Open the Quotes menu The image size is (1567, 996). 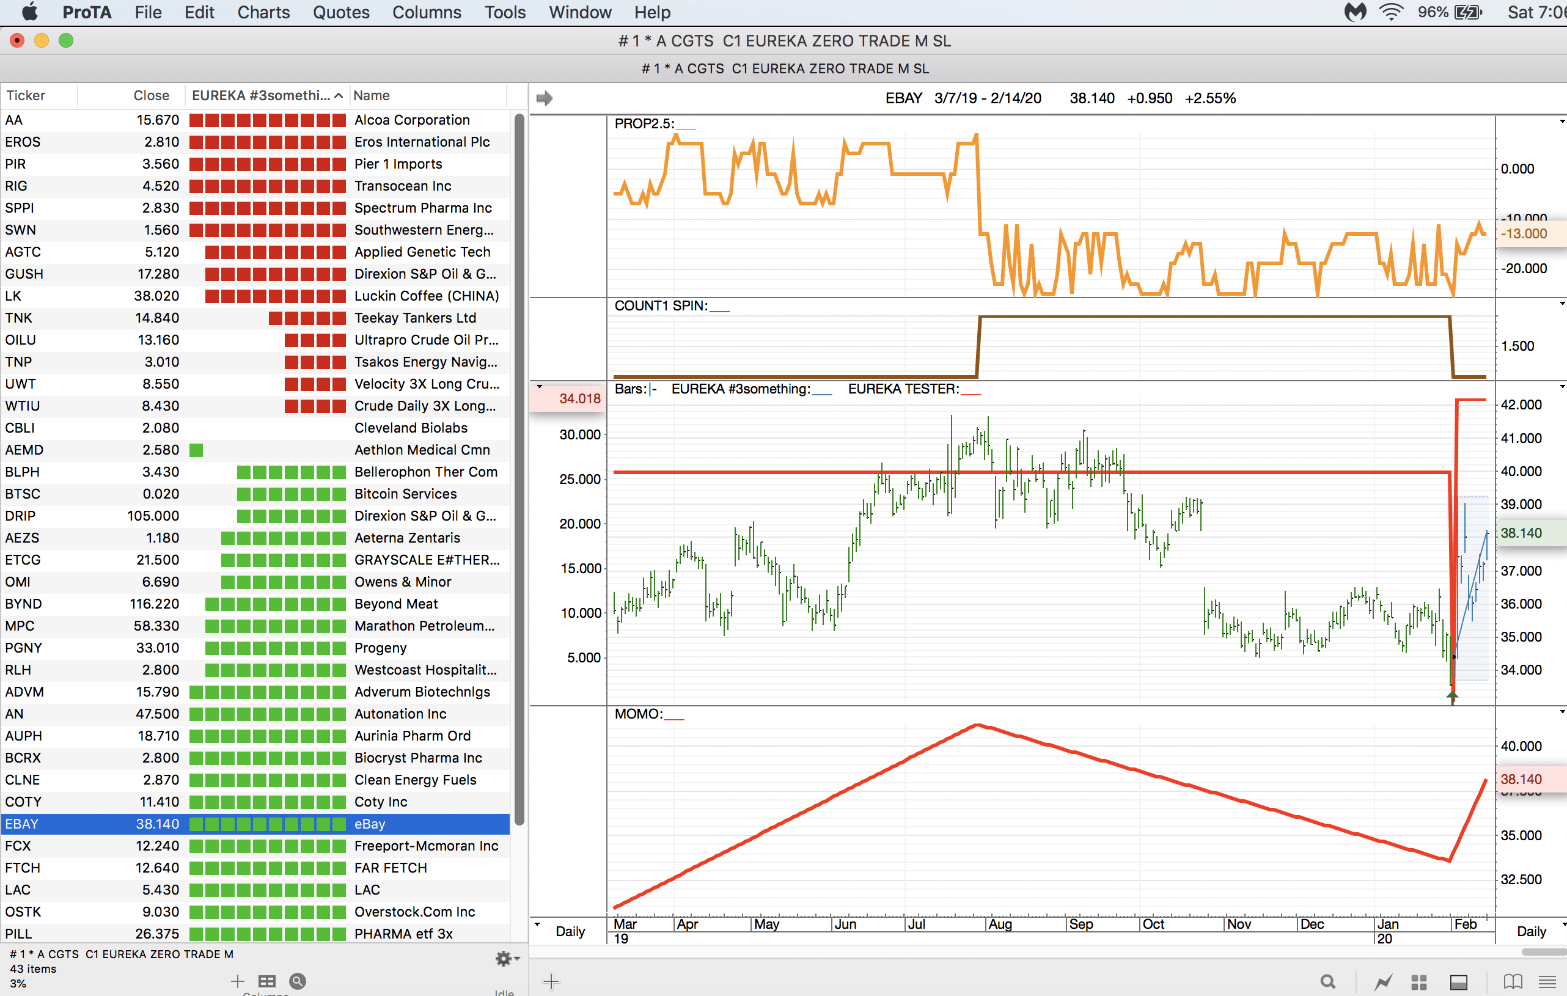pos(340,12)
